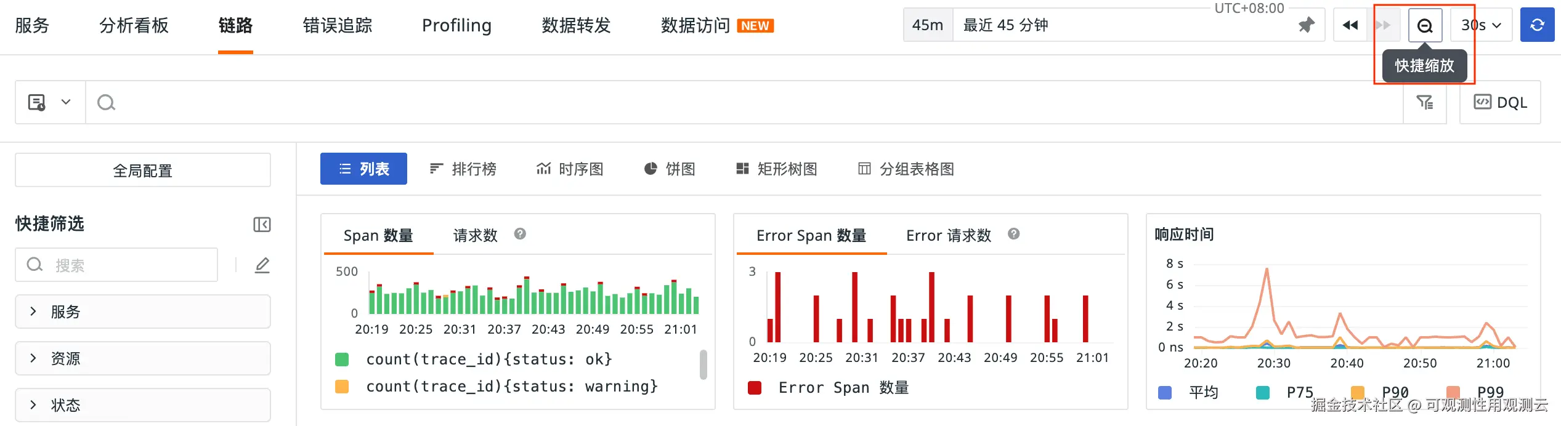1561x426 pixels.
Task: Click the forward time double-arrow icon
Action: tap(1384, 25)
